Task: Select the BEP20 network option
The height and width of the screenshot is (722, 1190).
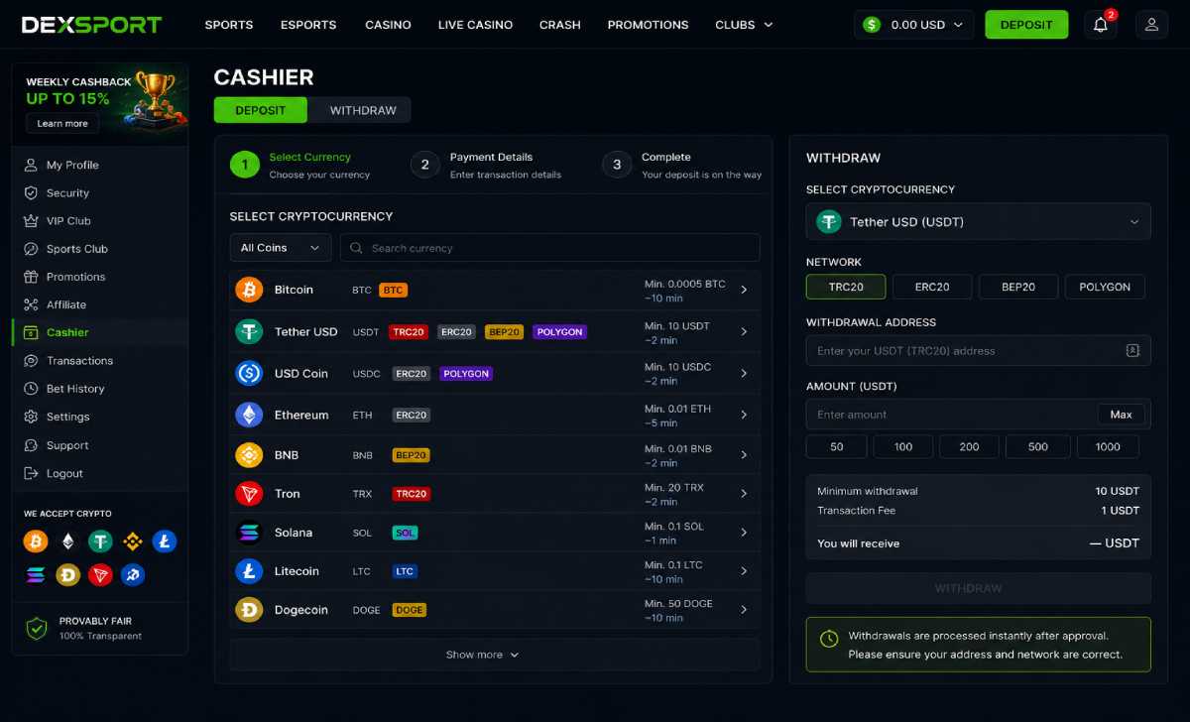Action: pyautogui.click(x=1018, y=287)
